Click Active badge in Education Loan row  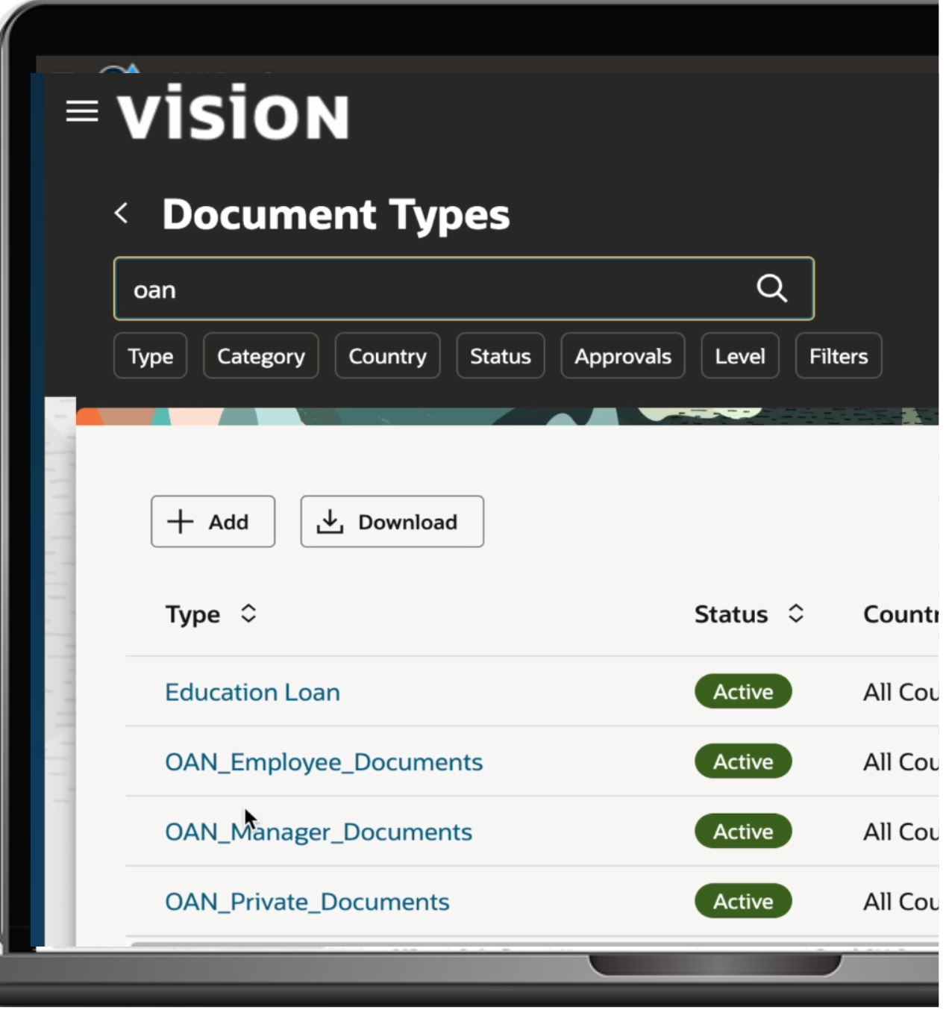click(x=743, y=692)
